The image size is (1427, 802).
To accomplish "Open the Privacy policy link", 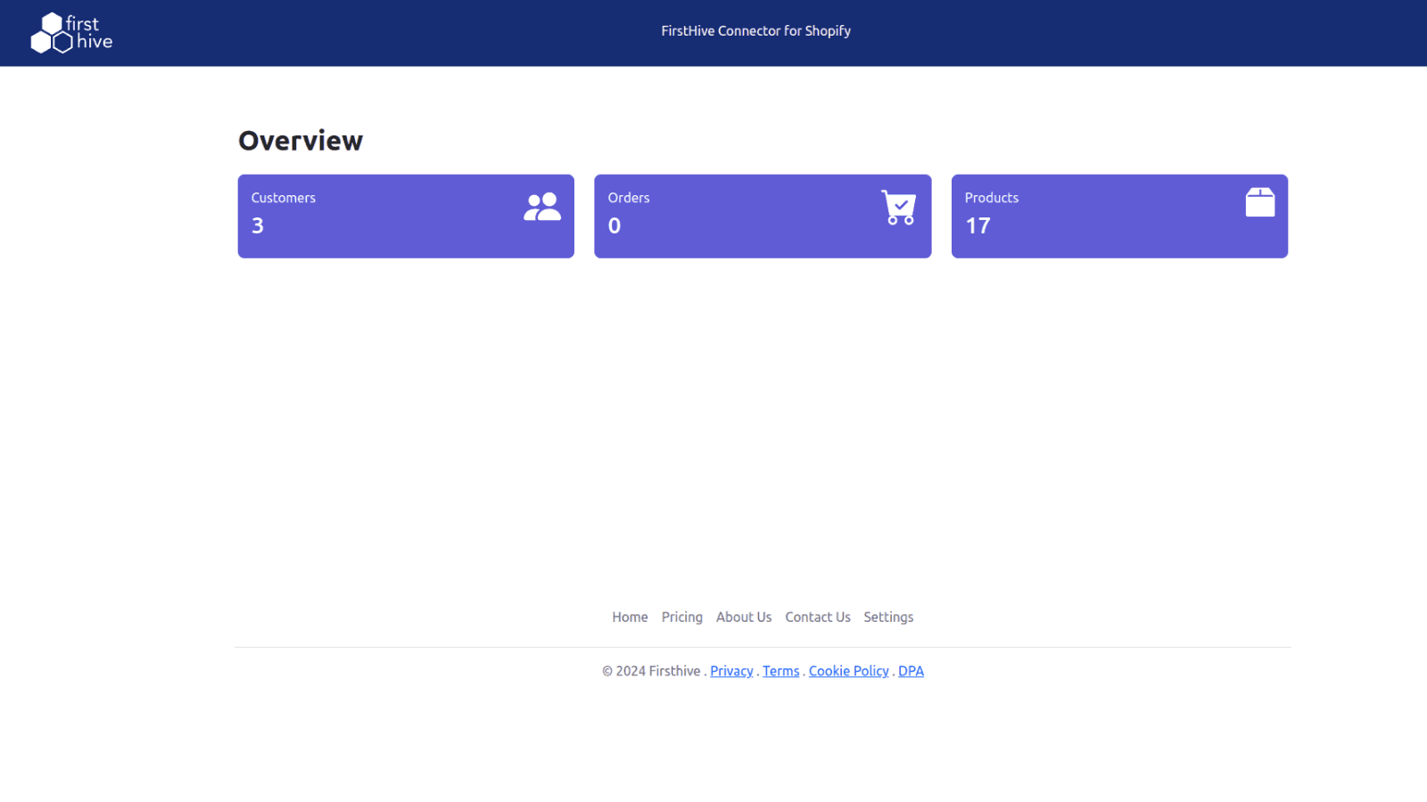I will pyautogui.click(x=731, y=671).
